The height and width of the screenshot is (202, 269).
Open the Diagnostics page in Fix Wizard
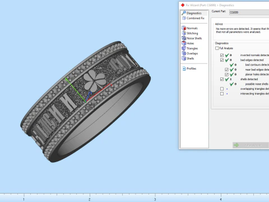[194, 13]
